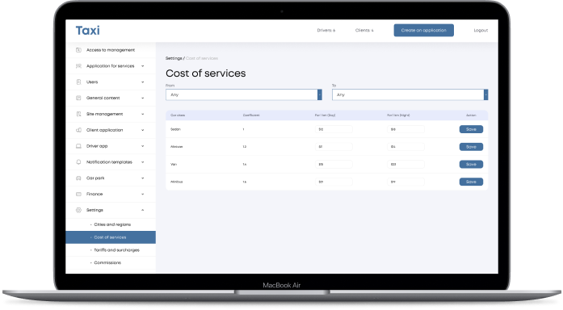Screen dimensions: 563x310
Task: Click the Finance card icon
Action: [78, 194]
